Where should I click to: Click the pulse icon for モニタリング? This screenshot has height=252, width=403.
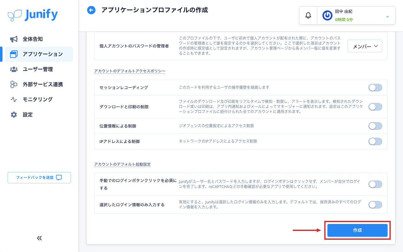pos(14,100)
